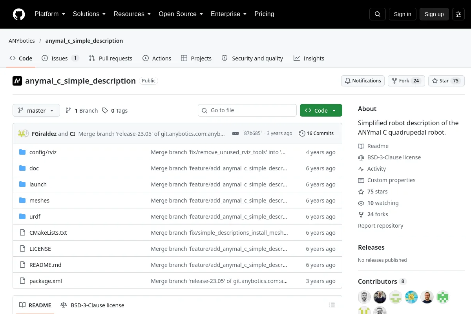This screenshot has width=471, height=314.
Task: Open the Custom properties link
Action: tap(387, 180)
